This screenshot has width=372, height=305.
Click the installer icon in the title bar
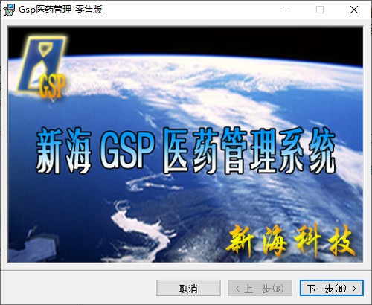point(9,10)
